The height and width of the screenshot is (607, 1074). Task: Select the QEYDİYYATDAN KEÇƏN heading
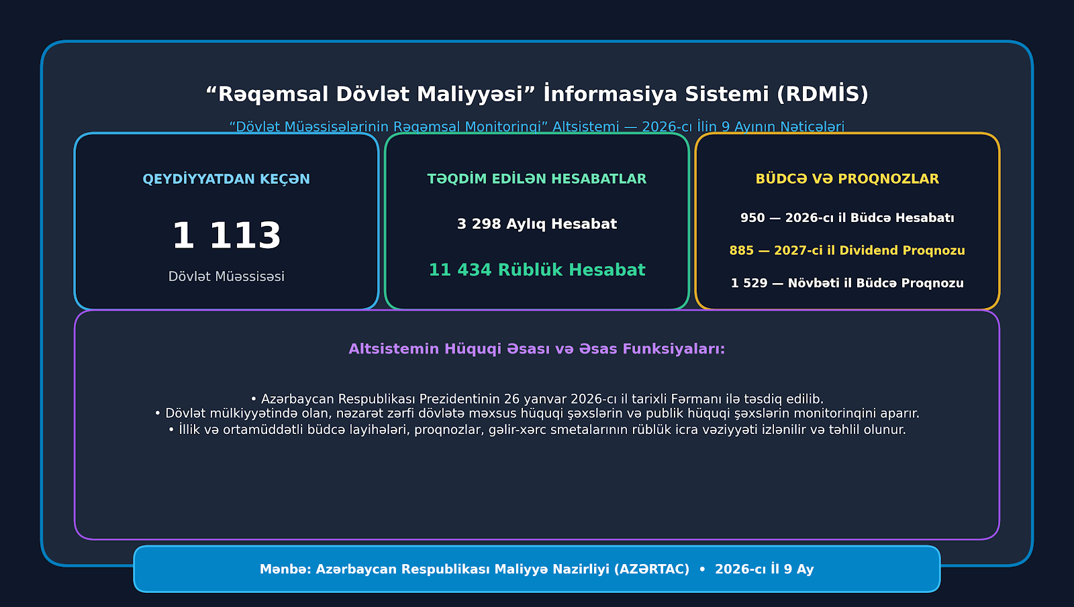pos(226,179)
